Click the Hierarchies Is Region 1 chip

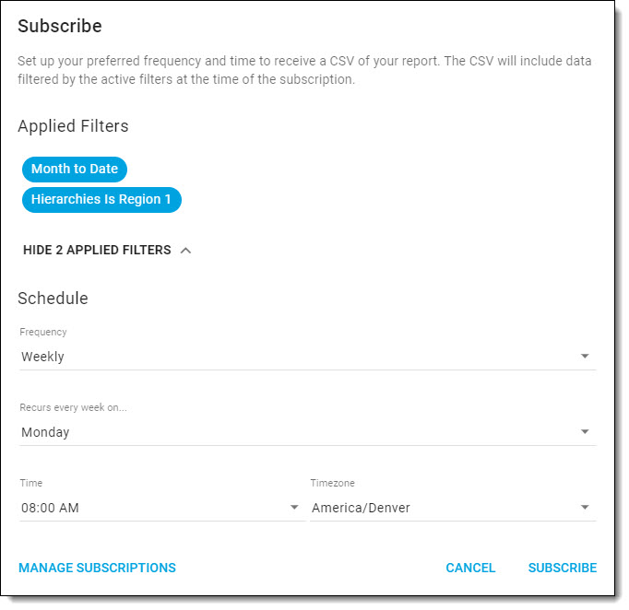tap(101, 199)
